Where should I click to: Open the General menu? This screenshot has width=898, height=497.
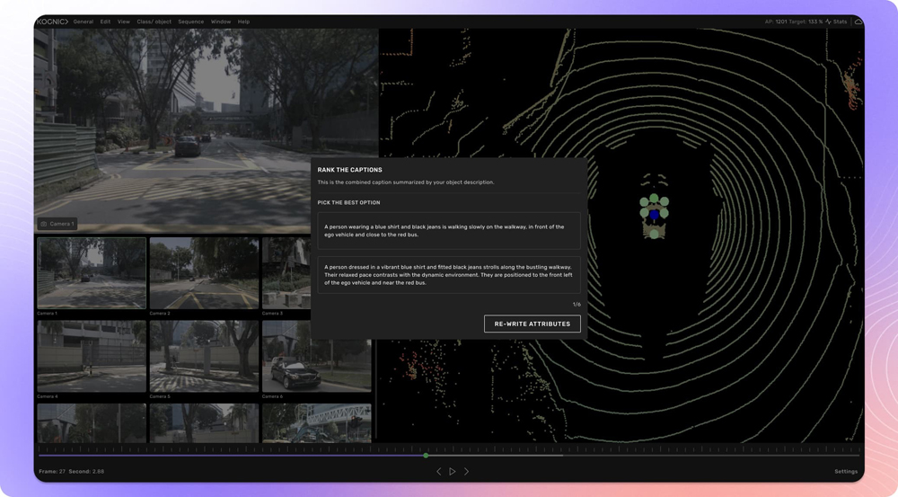click(x=84, y=22)
